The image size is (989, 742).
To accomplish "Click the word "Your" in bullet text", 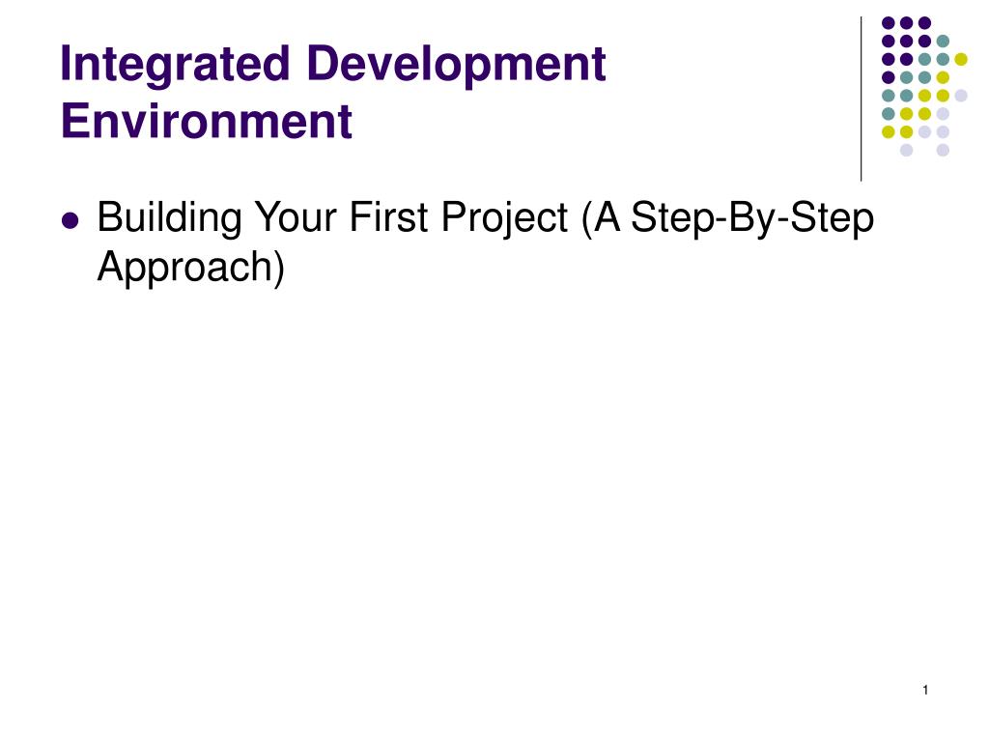I will (295, 216).
